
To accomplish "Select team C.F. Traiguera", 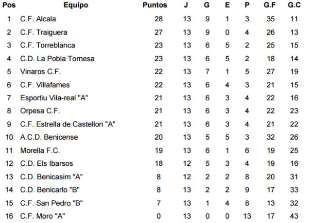I will click(x=44, y=32).
